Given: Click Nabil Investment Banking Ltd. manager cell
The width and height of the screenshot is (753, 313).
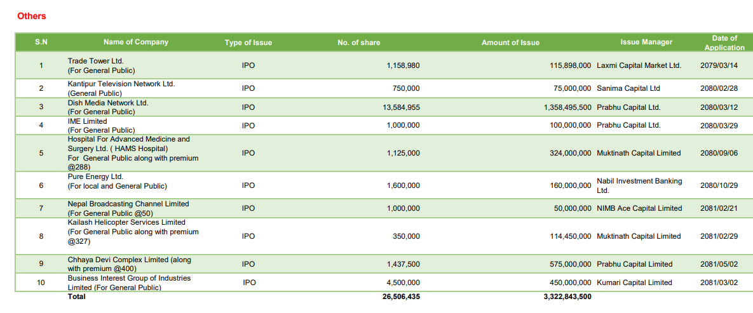Looking at the screenshot, I should pyautogui.click(x=639, y=185).
